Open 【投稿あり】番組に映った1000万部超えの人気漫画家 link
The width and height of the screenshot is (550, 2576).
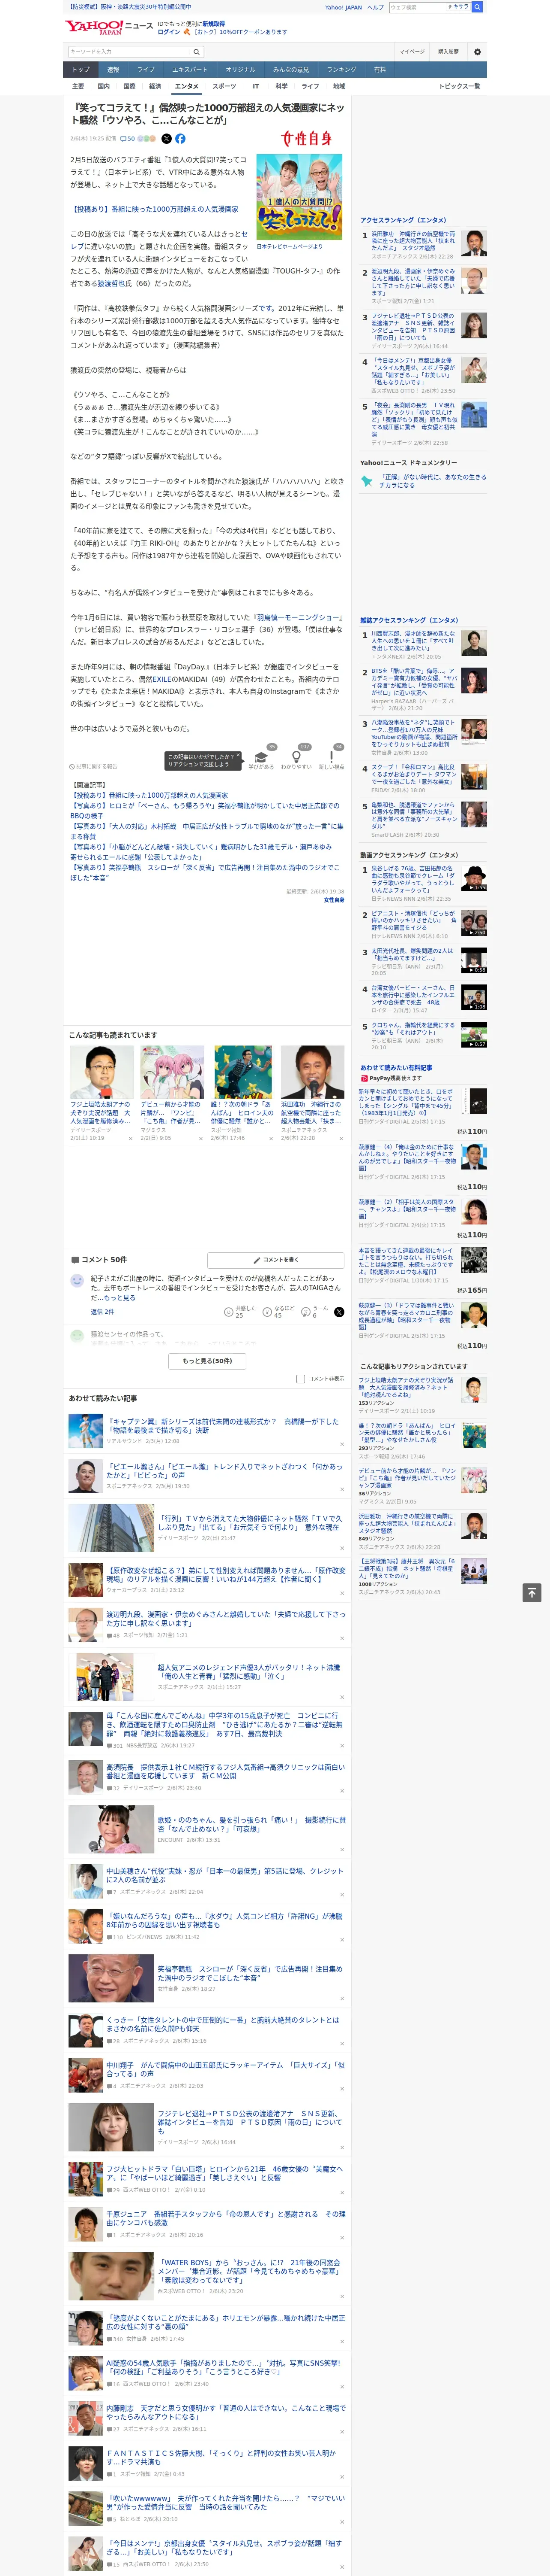pyautogui.click(x=154, y=210)
